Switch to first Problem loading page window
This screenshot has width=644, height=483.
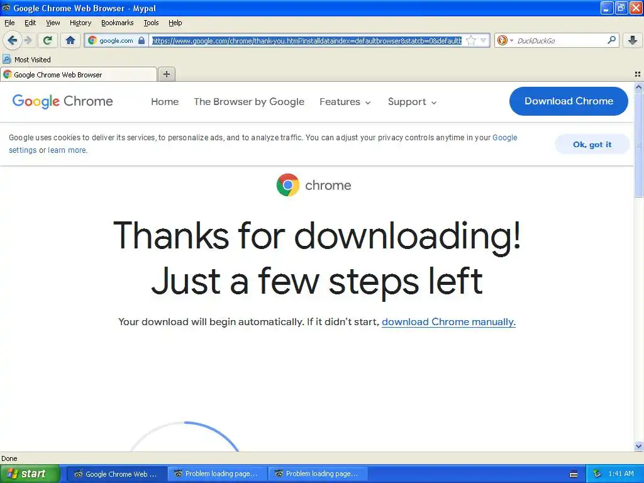point(217,474)
